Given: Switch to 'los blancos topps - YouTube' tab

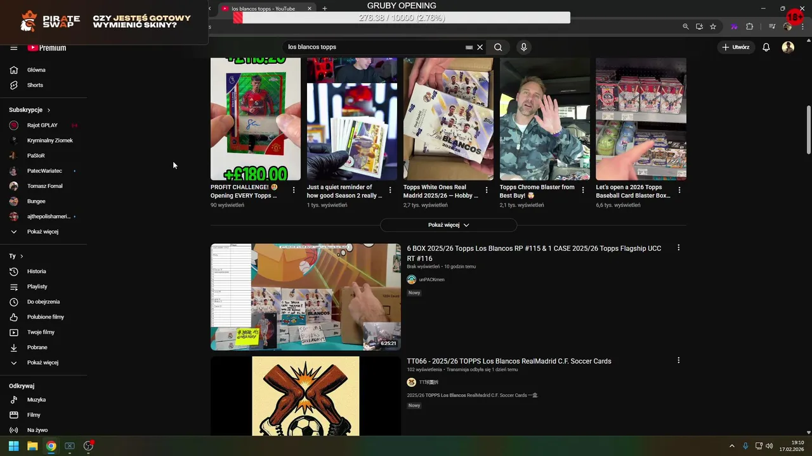Looking at the screenshot, I should 263,9.
